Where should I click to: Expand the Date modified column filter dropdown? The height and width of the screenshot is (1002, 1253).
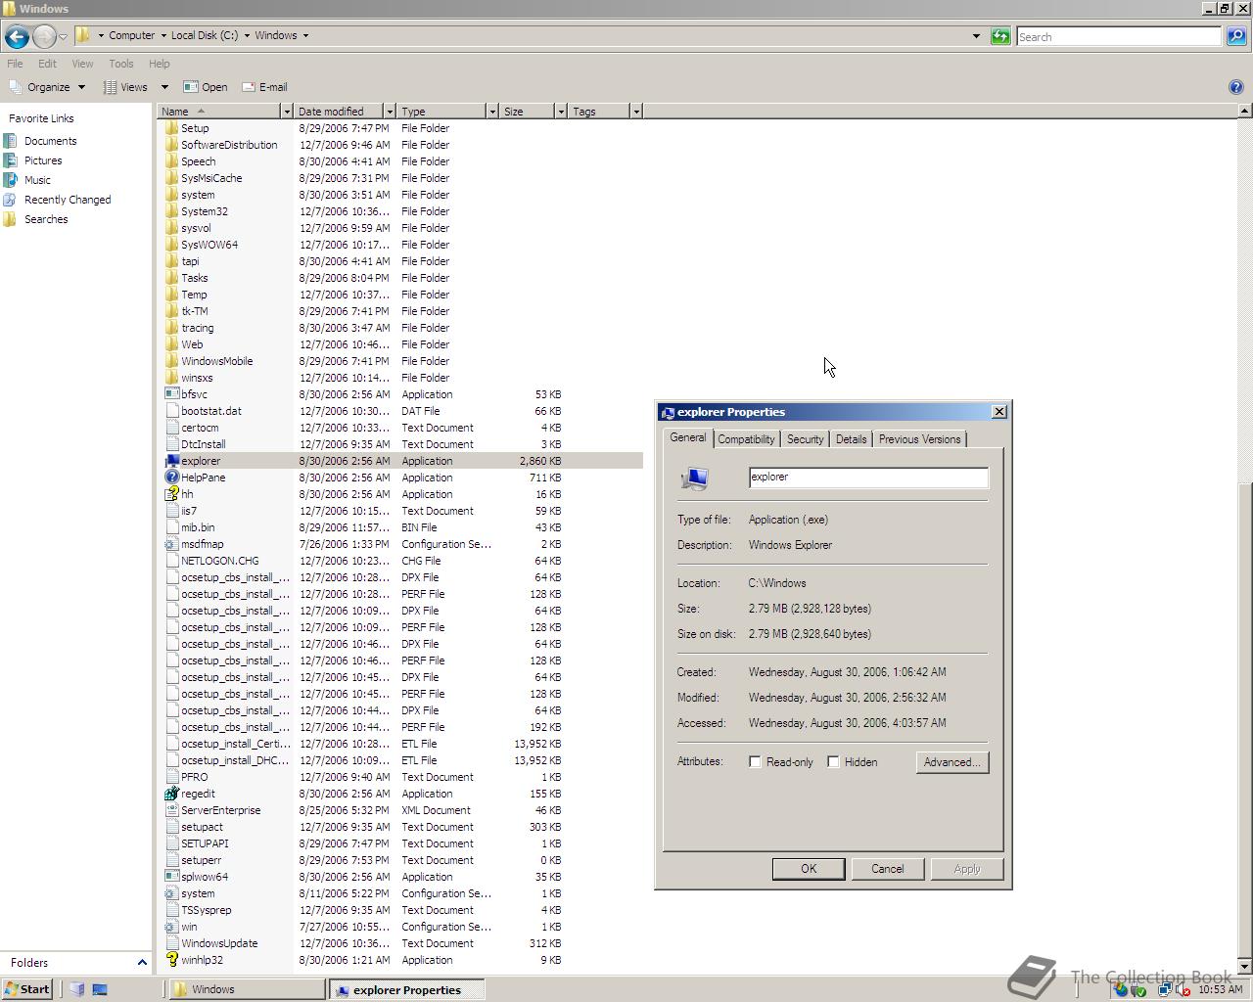[x=389, y=112]
